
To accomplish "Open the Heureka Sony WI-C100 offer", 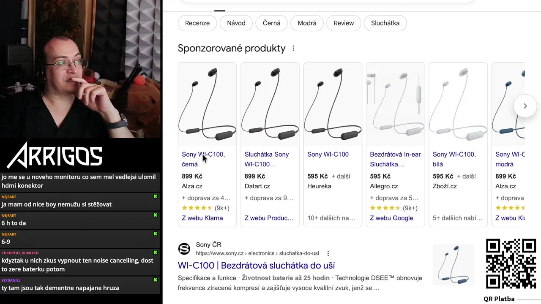I will coord(328,155).
